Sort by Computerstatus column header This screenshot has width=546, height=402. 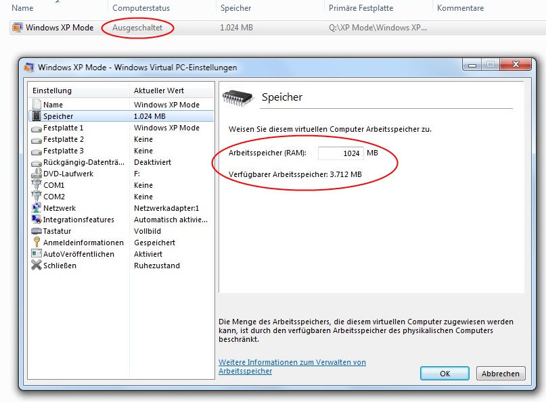[x=141, y=8]
